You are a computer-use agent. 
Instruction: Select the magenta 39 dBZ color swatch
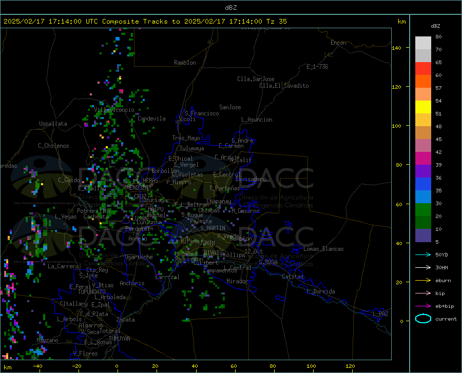click(423, 159)
